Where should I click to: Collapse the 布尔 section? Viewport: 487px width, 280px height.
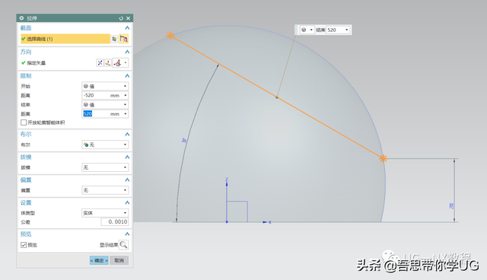tap(127, 135)
